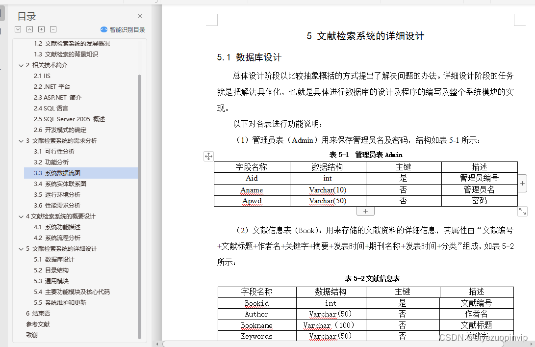Open '参考文献' outline entry
Screen dimensions: 535x347
[38, 324]
